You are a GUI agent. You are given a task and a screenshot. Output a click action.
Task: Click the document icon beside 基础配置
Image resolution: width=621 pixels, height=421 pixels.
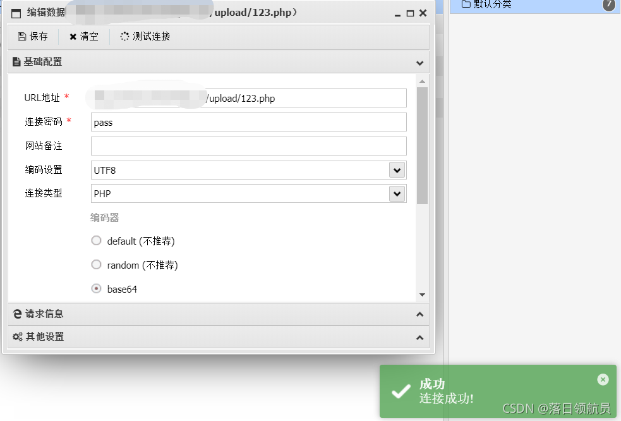click(16, 62)
